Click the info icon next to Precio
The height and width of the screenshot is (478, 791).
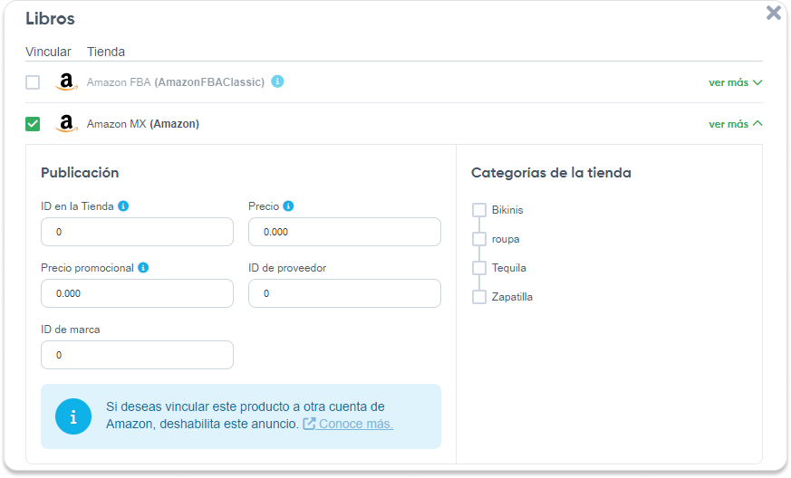point(288,206)
